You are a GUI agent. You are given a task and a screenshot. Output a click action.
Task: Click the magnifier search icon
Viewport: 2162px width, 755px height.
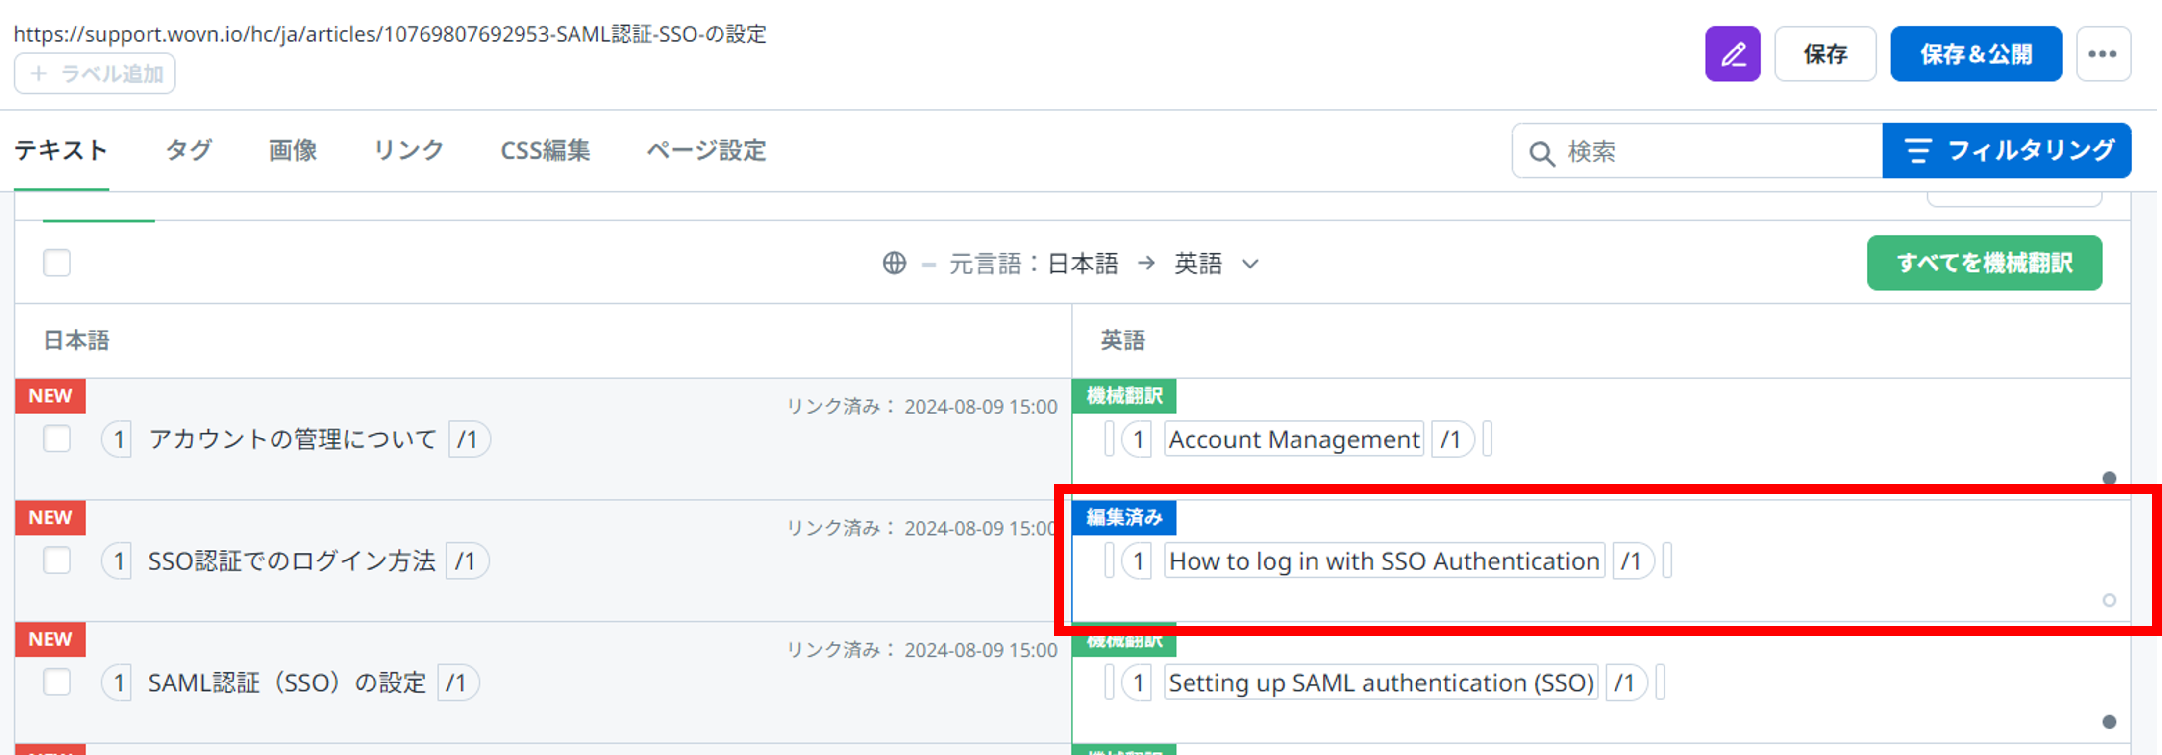pyautogui.click(x=1541, y=153)
